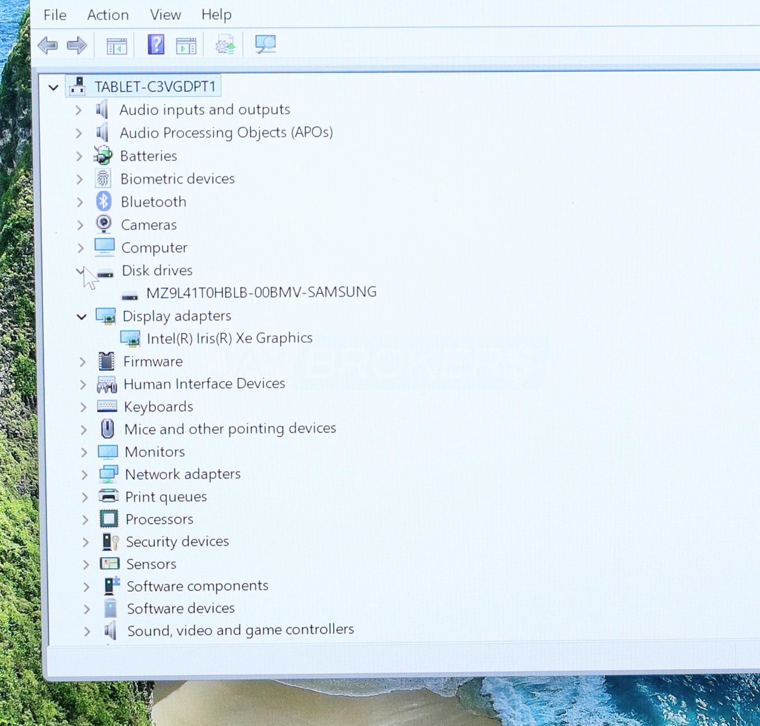
Task: Click the Human Interface Devices icon
Action: (107, 384)
